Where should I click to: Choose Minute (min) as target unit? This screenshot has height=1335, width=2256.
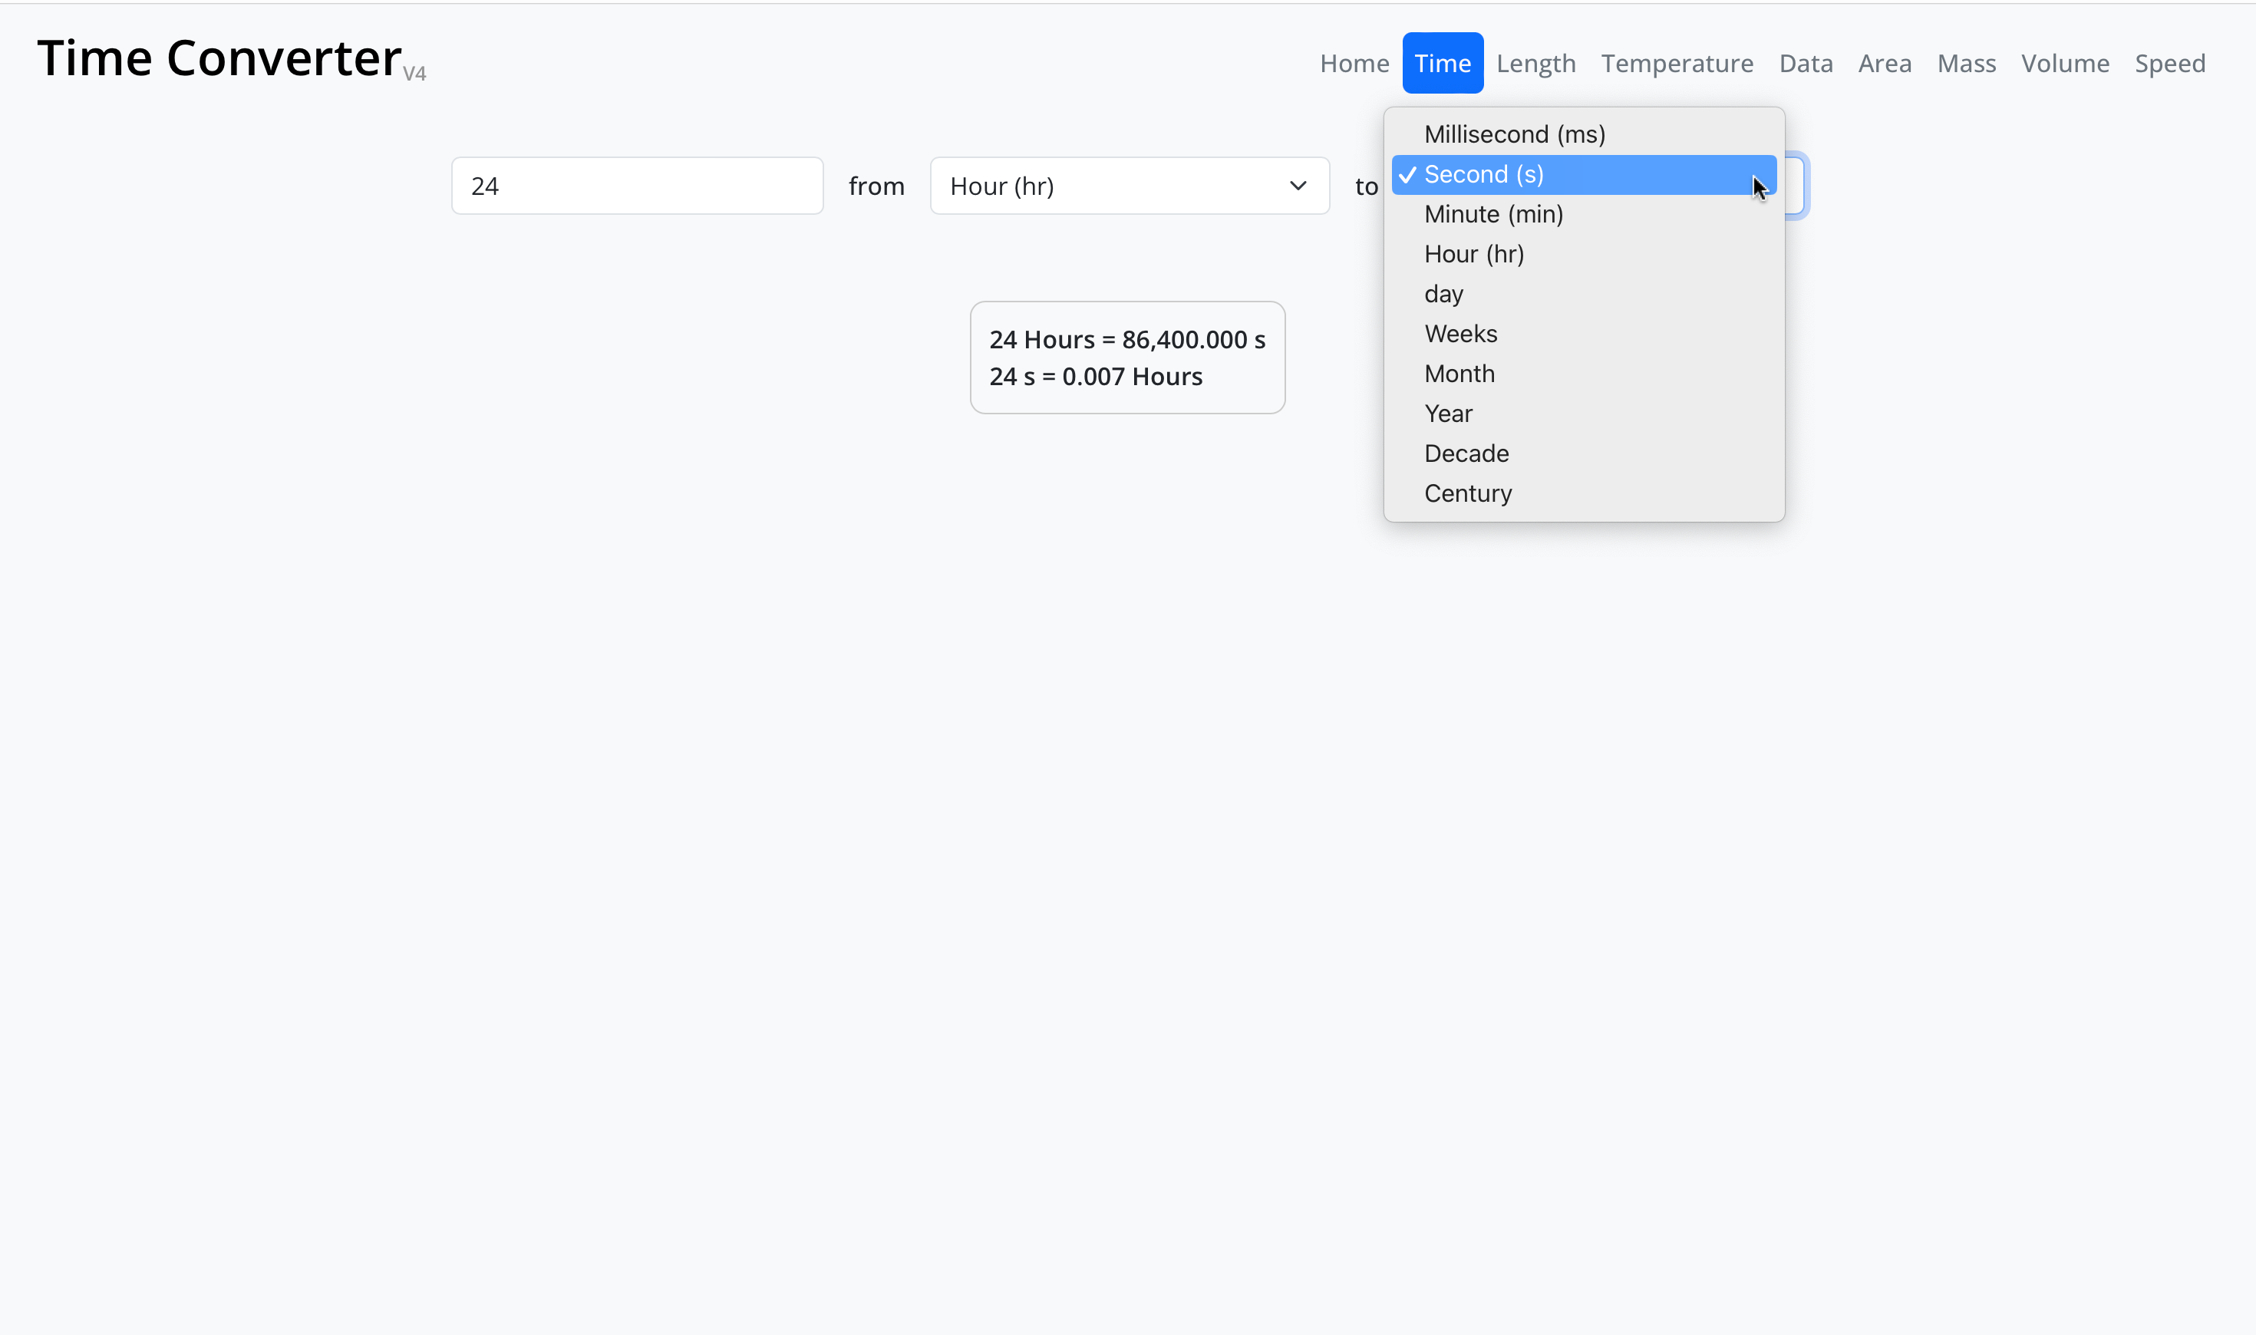[x=1493, y=214]
